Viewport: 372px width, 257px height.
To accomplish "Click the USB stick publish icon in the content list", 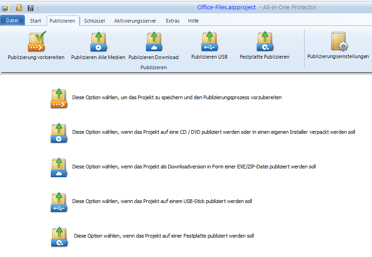I will [59, 202].
